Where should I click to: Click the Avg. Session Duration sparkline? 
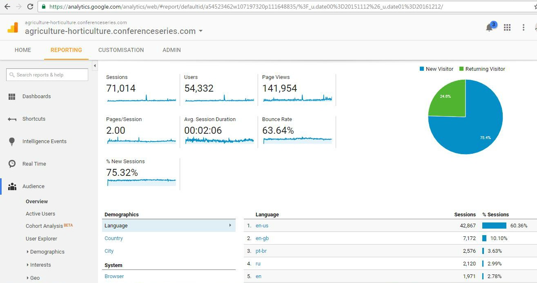coord(219,140)
